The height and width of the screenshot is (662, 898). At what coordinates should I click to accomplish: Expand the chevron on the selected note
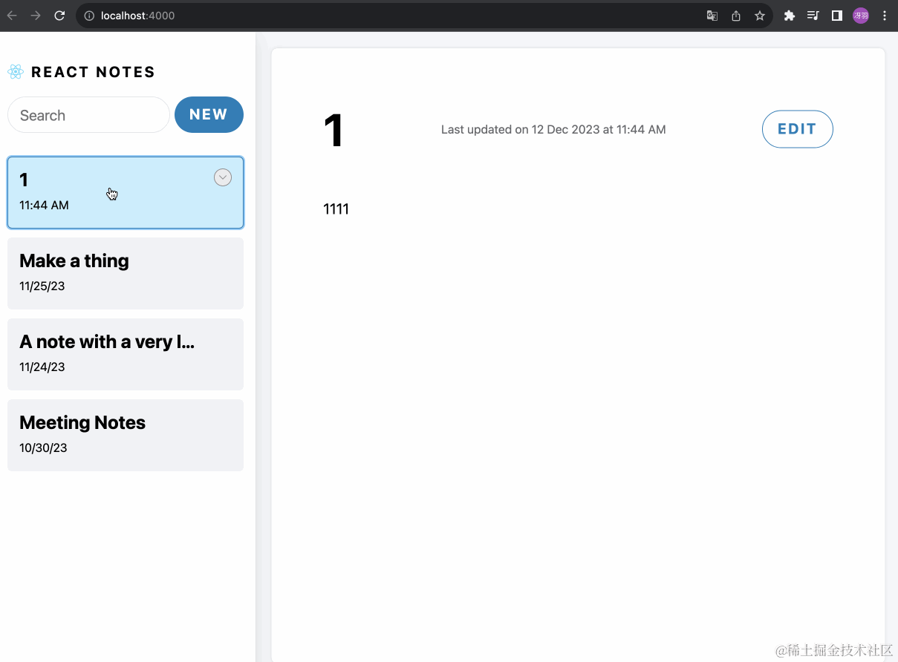tap(222, 177)
